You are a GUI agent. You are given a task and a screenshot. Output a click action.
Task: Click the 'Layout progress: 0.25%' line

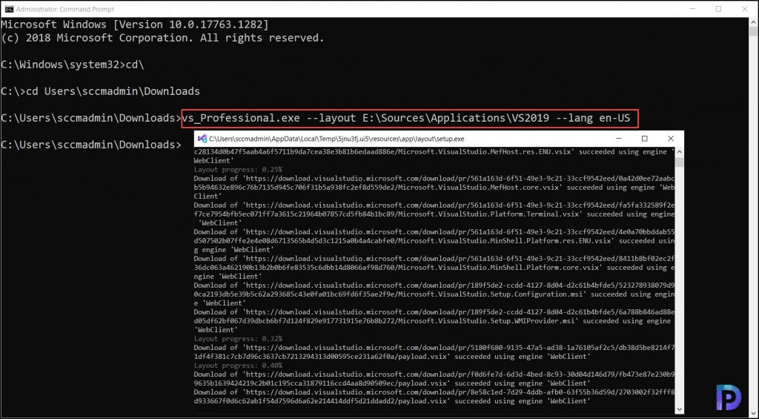point(238,170)
